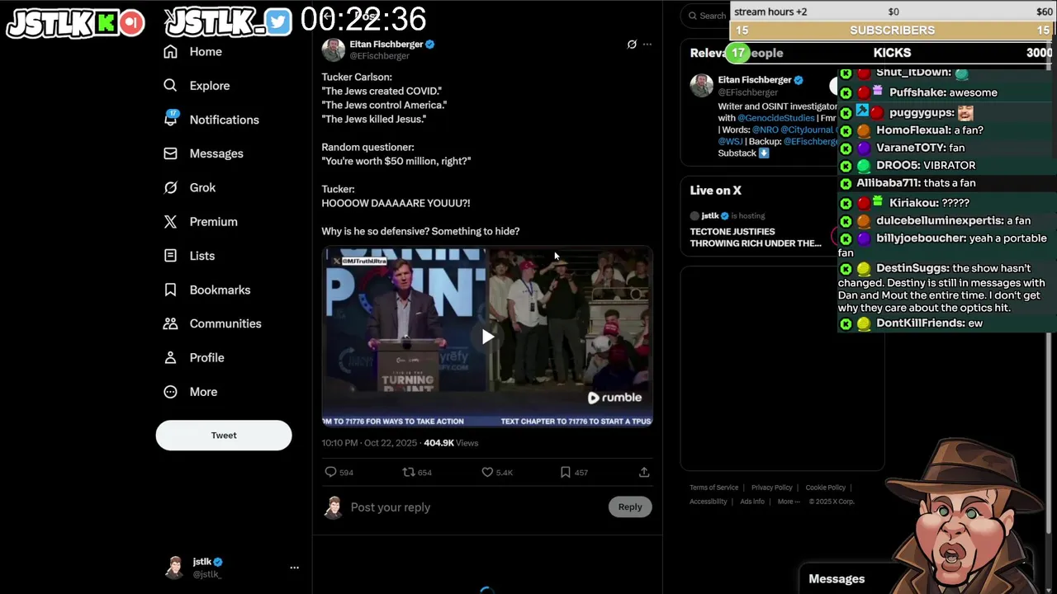This screenshot has height=594, width=1057.
Task: Open Home in the X sidebar
Action: coord(193,51)
